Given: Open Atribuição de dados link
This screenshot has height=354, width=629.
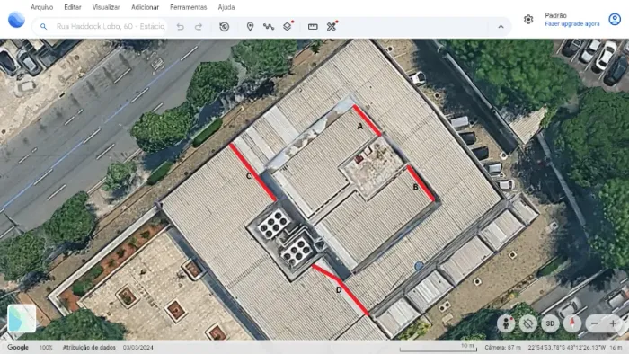Looking at the screenshot, I should pos(89,347).
